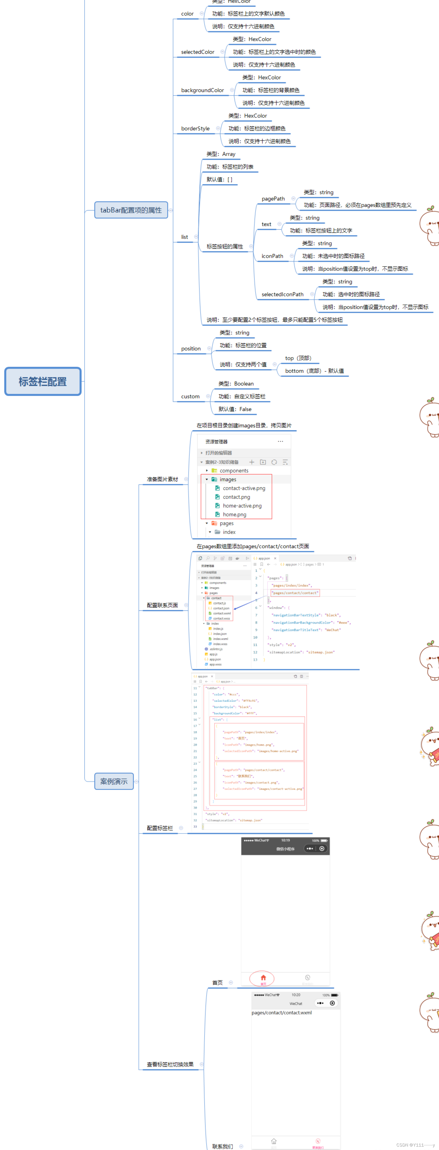Click the '默认值：False' node under custom
439x1150 pixels.
(235, 409)
